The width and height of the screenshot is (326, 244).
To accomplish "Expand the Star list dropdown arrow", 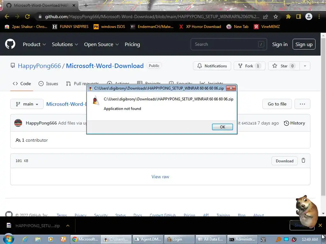I will [305, 66].
